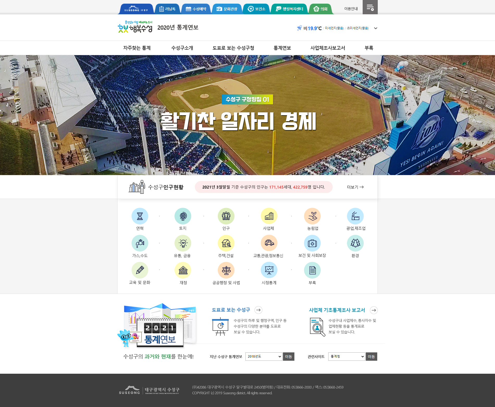Select the 환경 environment trees icon

tap(355, 243)
